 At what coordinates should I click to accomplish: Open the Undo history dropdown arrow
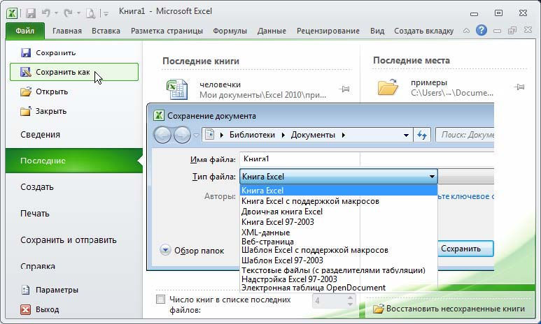point(56,13)
